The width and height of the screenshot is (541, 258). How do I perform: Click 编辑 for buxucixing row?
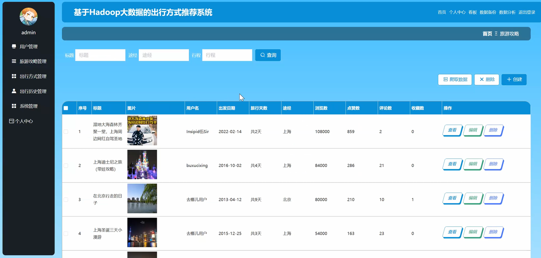(473, 164)
